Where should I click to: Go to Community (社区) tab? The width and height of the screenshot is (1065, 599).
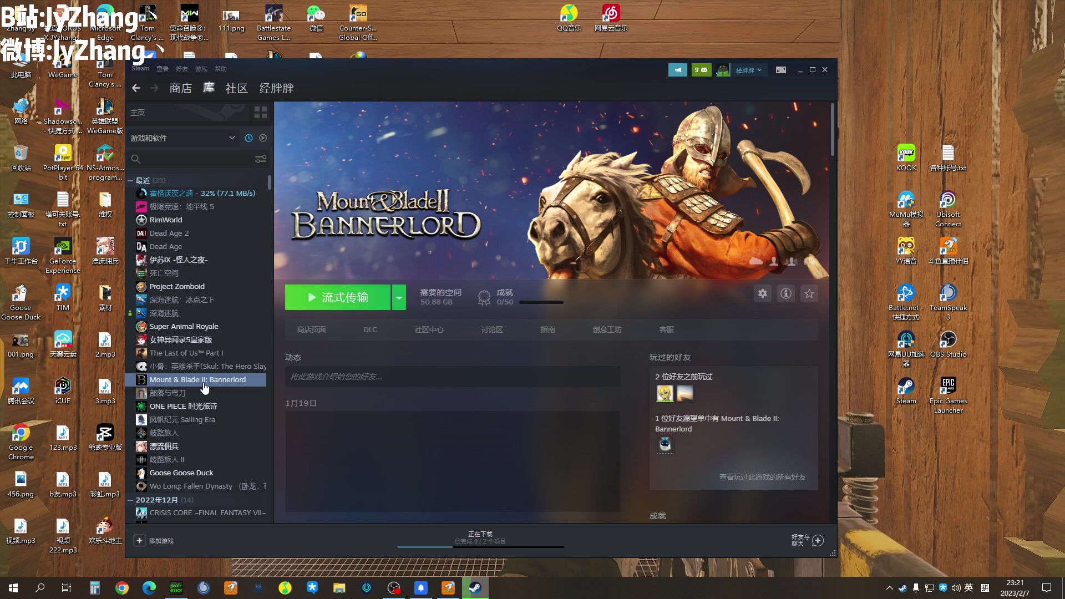click(x=236, y=88)
